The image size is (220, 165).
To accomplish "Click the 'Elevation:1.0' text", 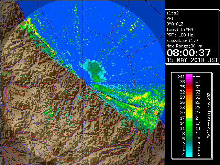I will [x=182, y=41].
